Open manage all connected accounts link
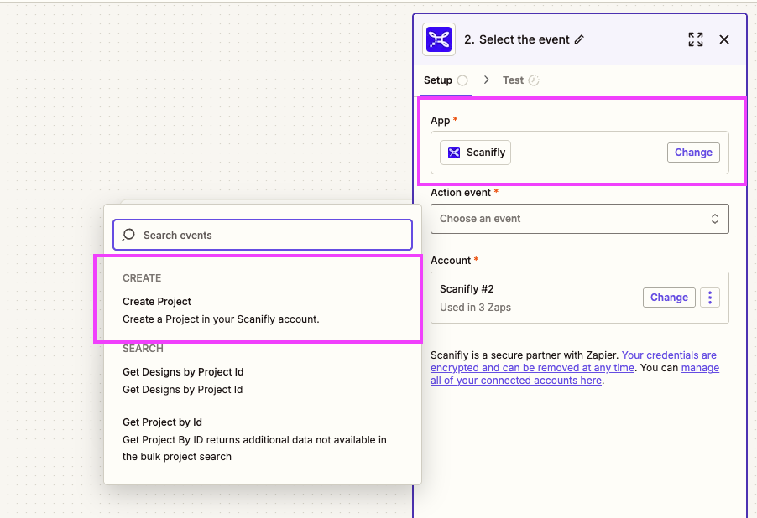This screenshot has height=518, width=757. pyautogui.click(x=575, y=374)
